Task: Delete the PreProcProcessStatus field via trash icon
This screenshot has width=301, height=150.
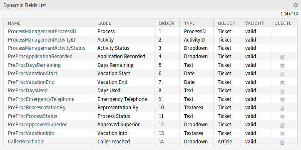Action: point(282,117)
